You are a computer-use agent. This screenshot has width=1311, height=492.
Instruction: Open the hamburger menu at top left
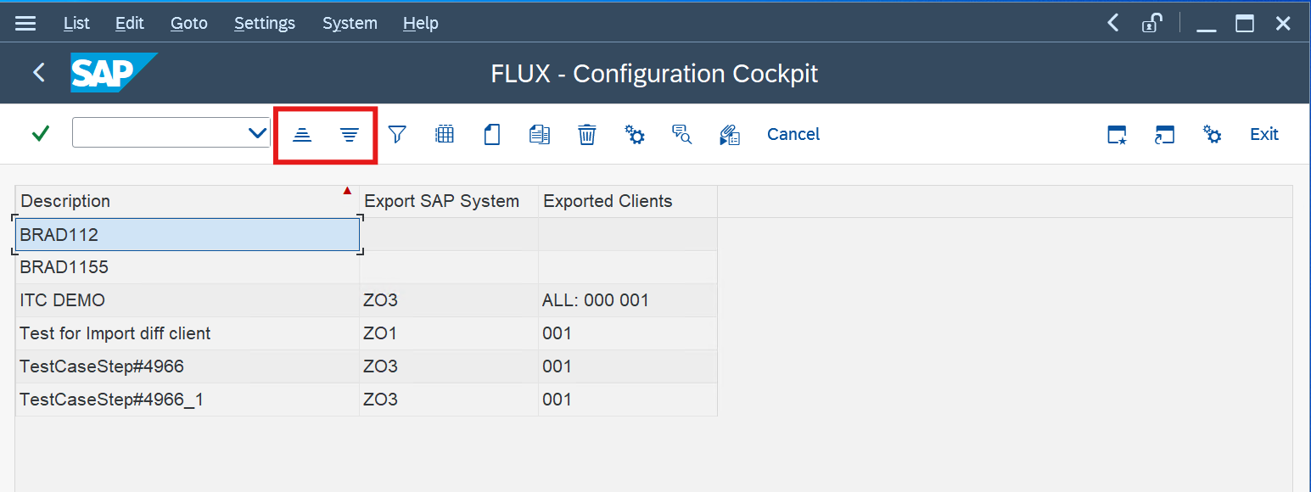pos(25,24)
